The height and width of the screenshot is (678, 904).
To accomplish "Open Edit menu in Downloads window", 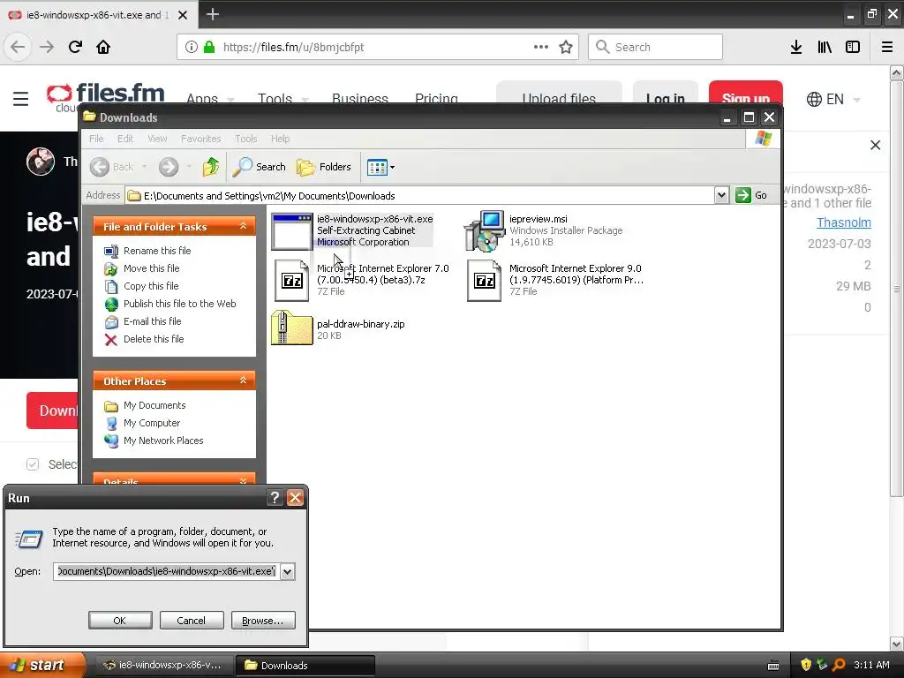I will [x=125, y=139].
